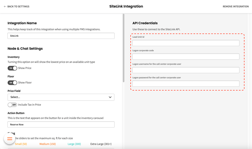The image size is (252, 149).
Task: Open the Price Field dropdown
Action: click(61, 97)
